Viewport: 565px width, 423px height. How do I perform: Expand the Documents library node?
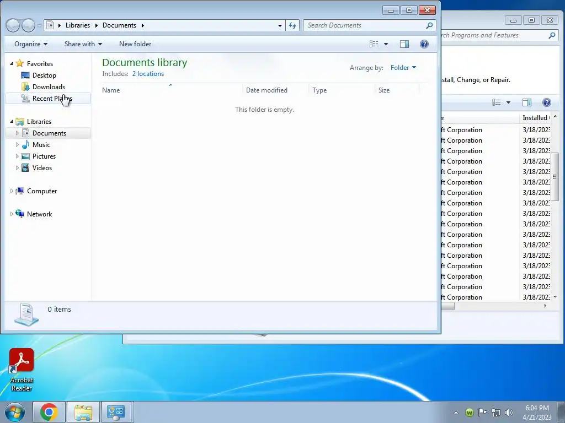pyautogui.click(x=17, y=133)
